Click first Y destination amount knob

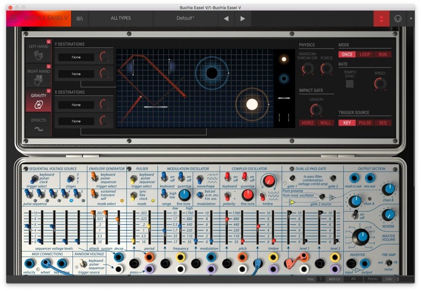coord(104,57)
